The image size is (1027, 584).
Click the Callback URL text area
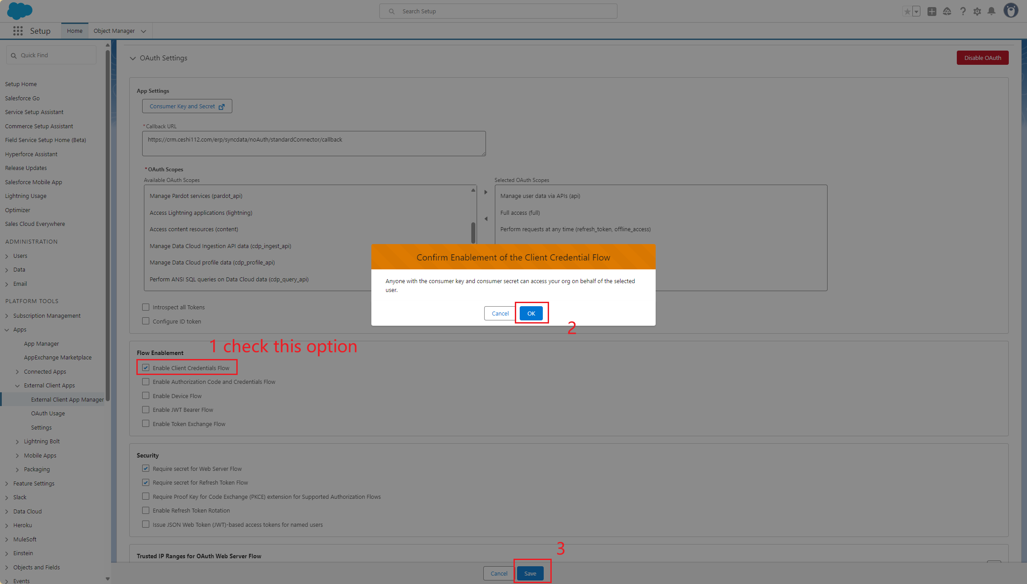314,143
